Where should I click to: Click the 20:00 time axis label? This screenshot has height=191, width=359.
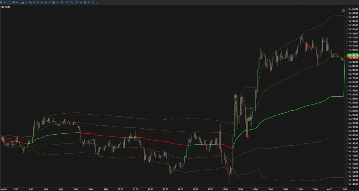[x=270, y=189]
